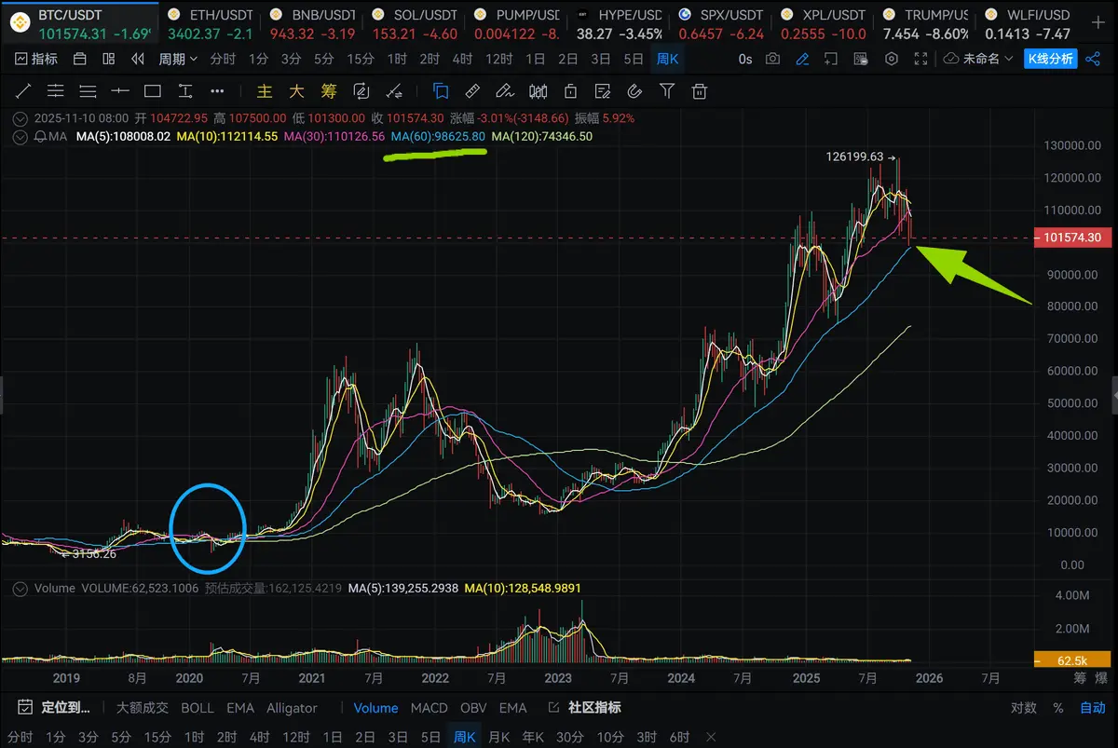Viewport: 1118px width, 748px height.
Task: Click the 126199.63 high price label
Action: [854, 157]
